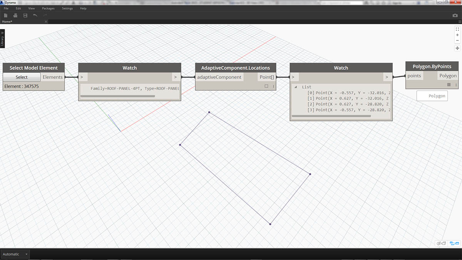Screen dimensions: 462x260
Task: Click the New file icon in toolbar
Action: click(x=6, y=15)
